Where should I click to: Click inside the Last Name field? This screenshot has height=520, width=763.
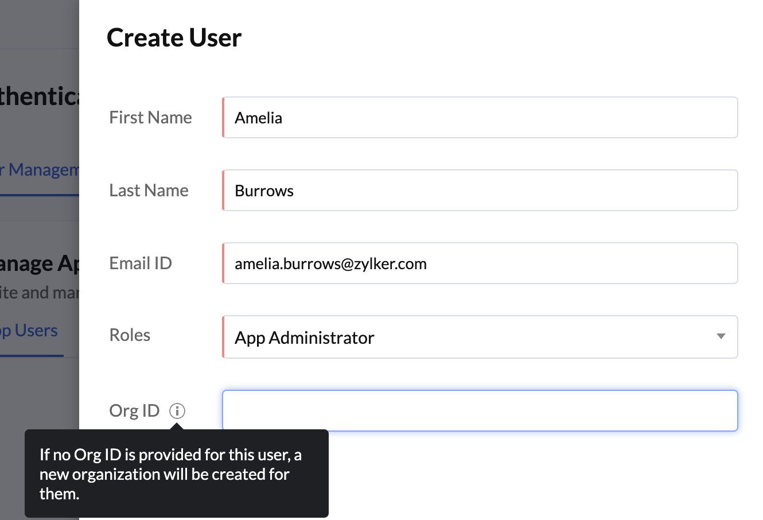(x=480, y=190)
